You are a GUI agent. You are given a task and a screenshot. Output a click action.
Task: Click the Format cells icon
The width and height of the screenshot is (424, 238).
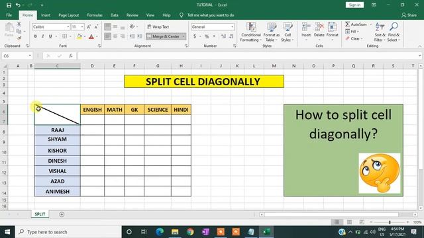[333, 27]
